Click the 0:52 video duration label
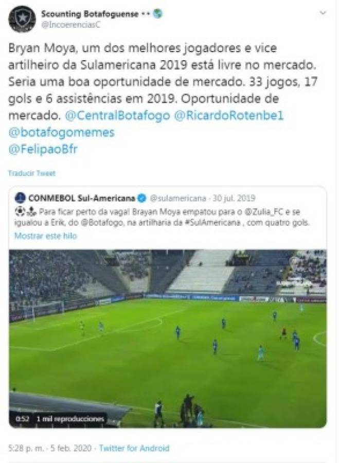The height and width of the screenshot is (463, 339). coord(22,419)
